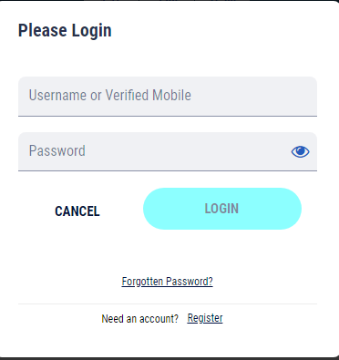339x360 pixels.
Task: Open the Forgotten Password? link
Action: (x=167, y=282)
